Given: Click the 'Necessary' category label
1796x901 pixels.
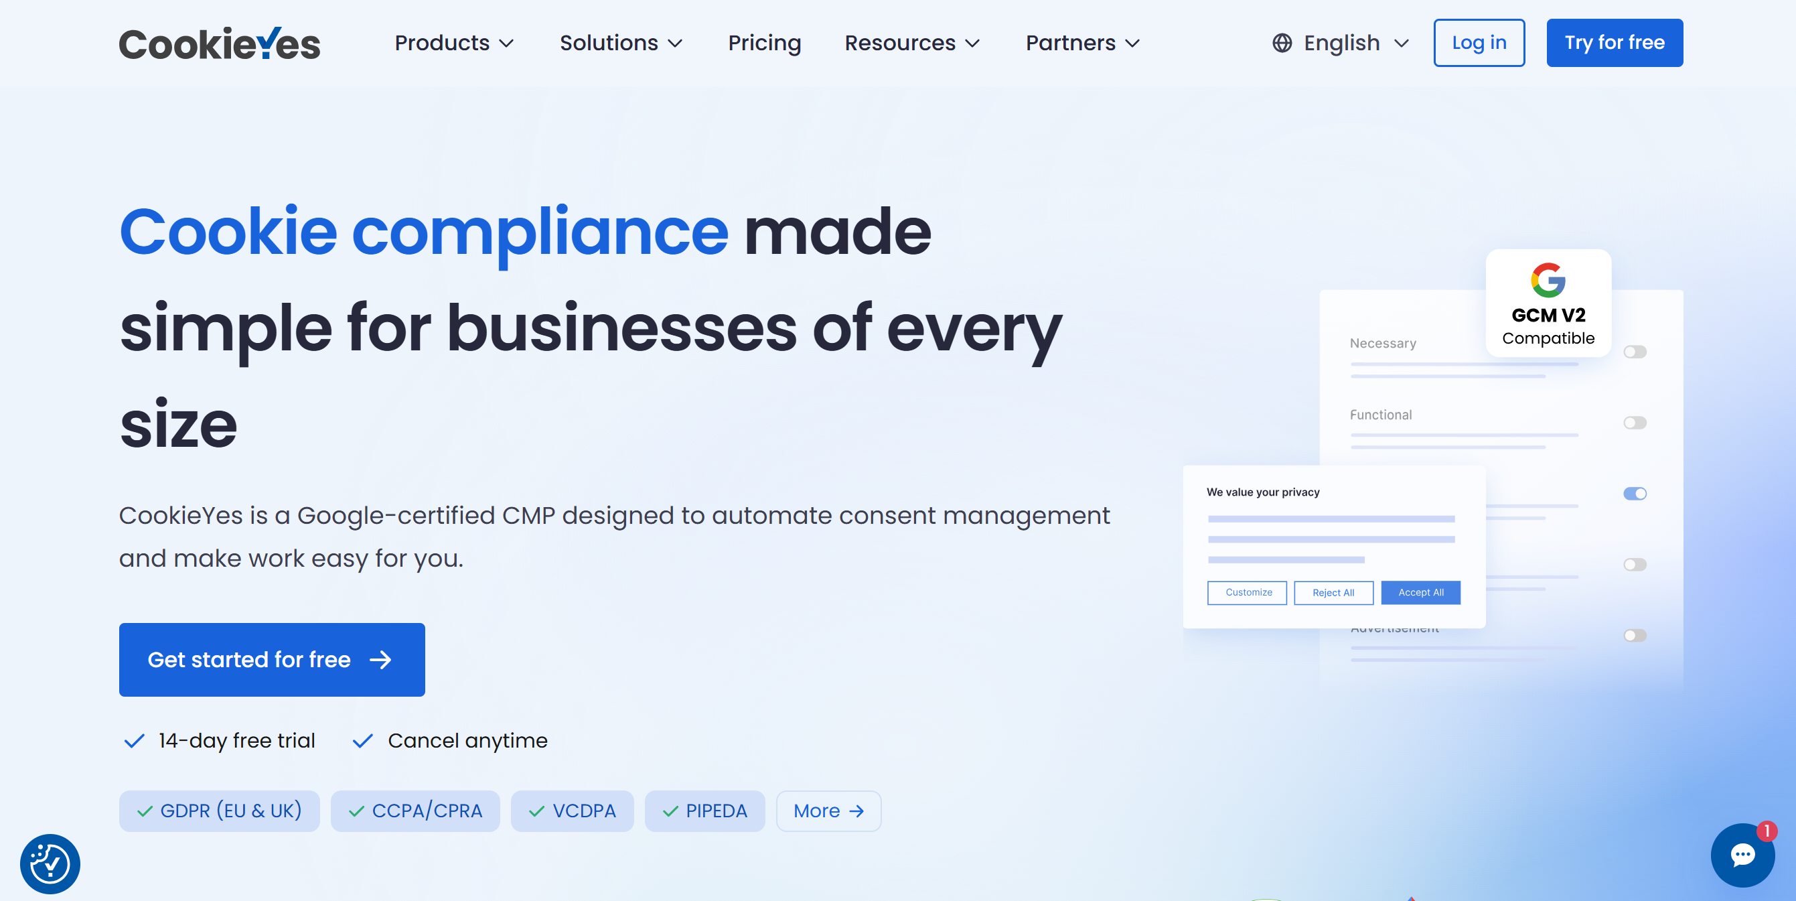Looking at the screenshot, I should pos(1383,343).
